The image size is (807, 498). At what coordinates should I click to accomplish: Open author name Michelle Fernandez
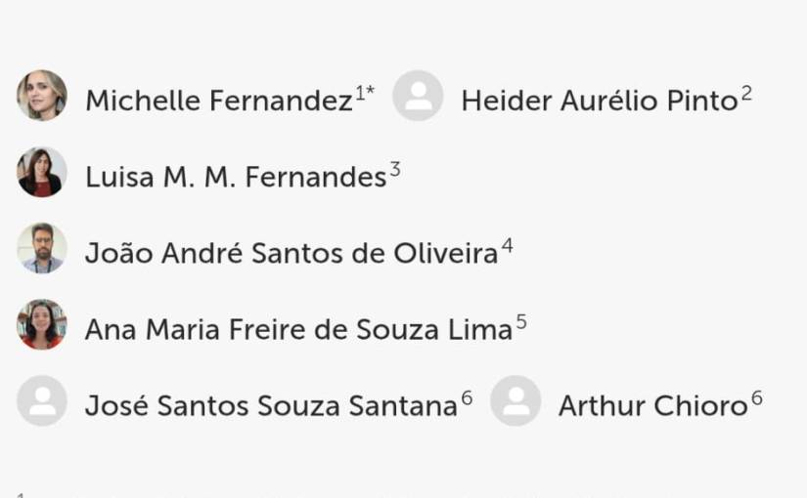[x=218, y=101]
